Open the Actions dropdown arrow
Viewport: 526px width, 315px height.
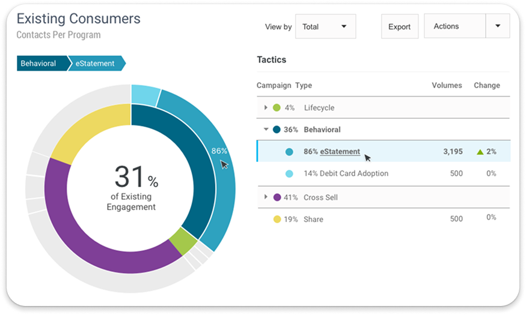coord(498,26)
